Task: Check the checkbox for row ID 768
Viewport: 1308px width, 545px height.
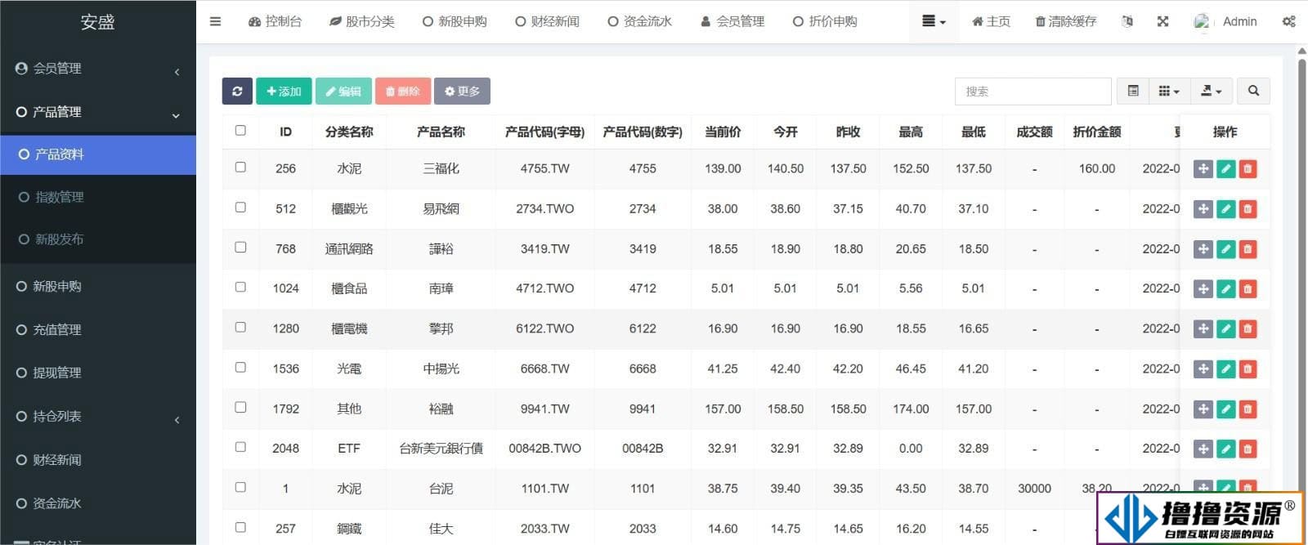Action: pos(240,247)
